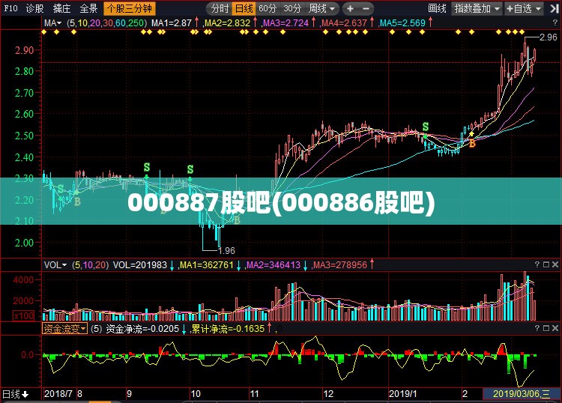Click the MA5=2.569 value
The image size is (562, 403).
[x=402, y=23]
